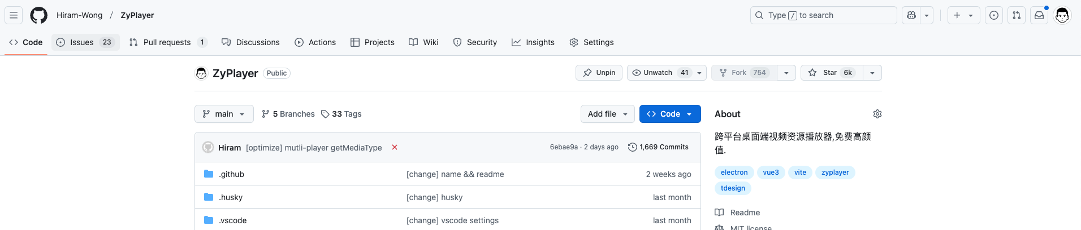Unpin the repository
The width and height of the screenshot is (1081, 230).
(599, 73)
